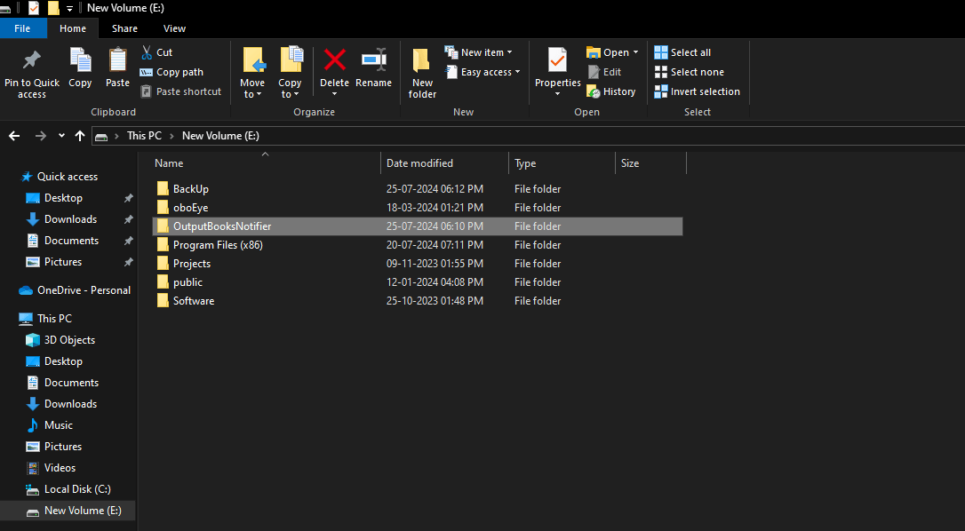Open the Open button dropdown arrow

coord(635,52)
